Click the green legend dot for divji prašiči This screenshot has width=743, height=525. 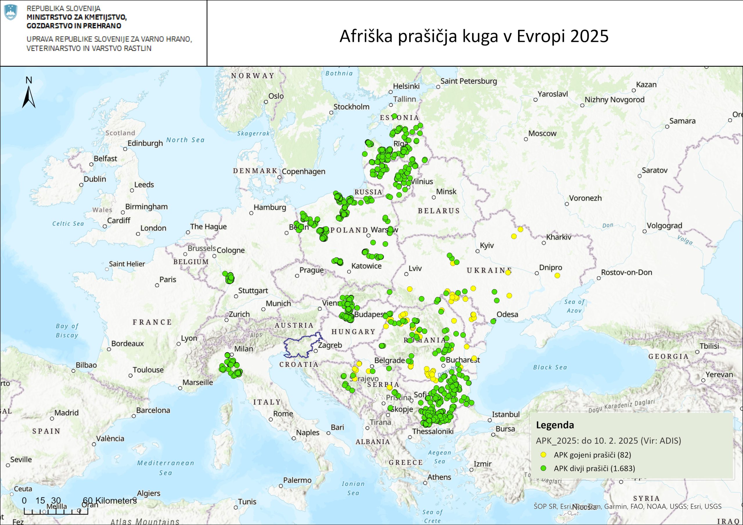543,468
